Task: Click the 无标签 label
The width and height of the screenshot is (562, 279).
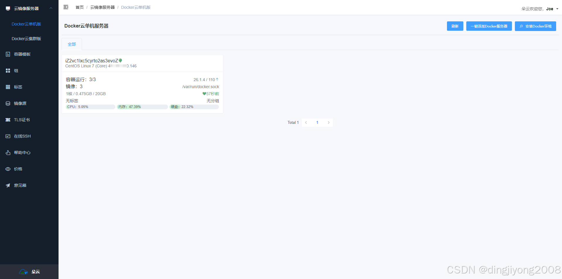Action: point(72,101)
